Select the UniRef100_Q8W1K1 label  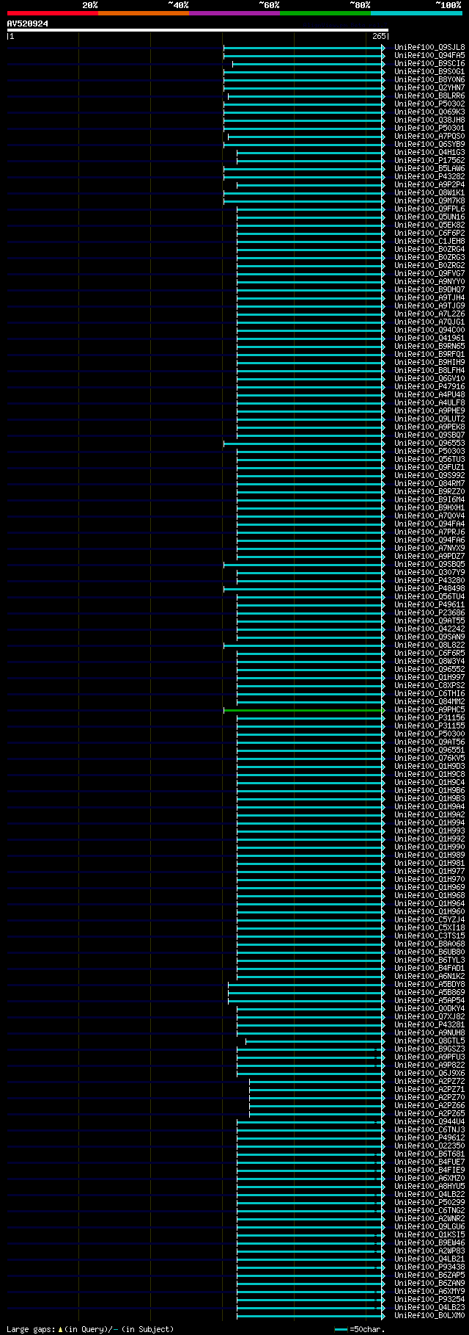pyautogui.click(x=429, y=193)
